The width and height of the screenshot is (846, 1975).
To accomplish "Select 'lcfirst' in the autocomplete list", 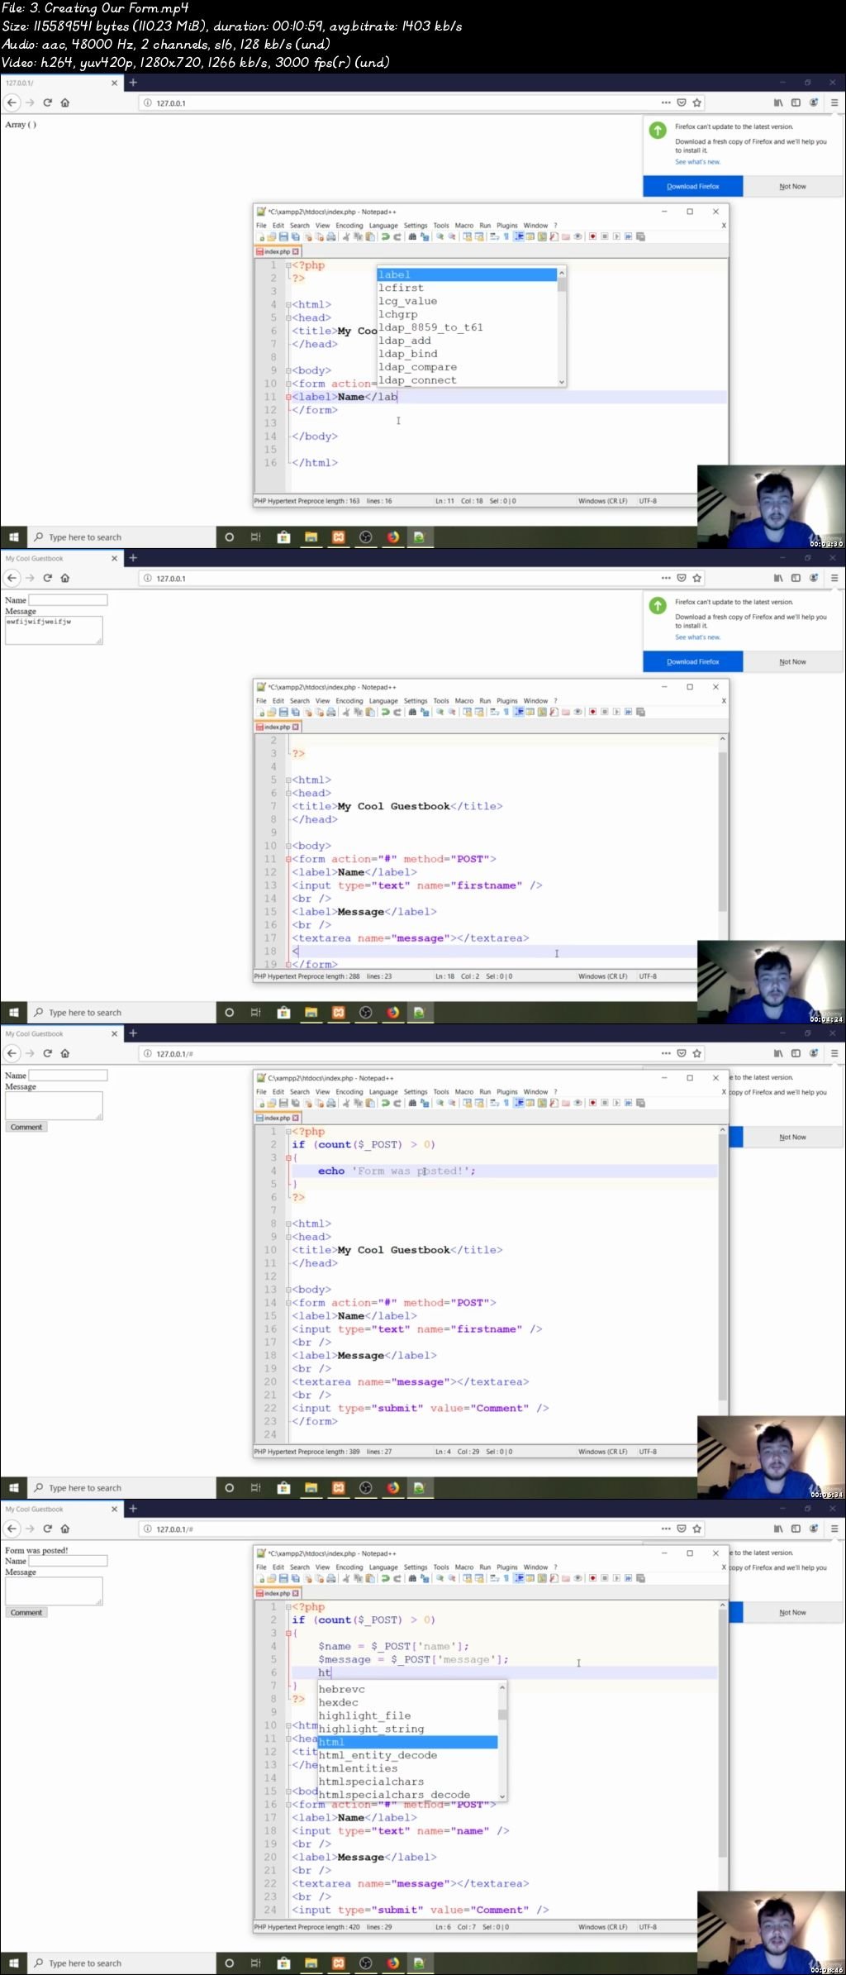I will point(468,288).
